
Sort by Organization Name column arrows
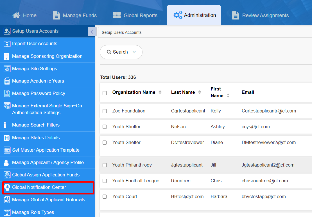point(160,92)
